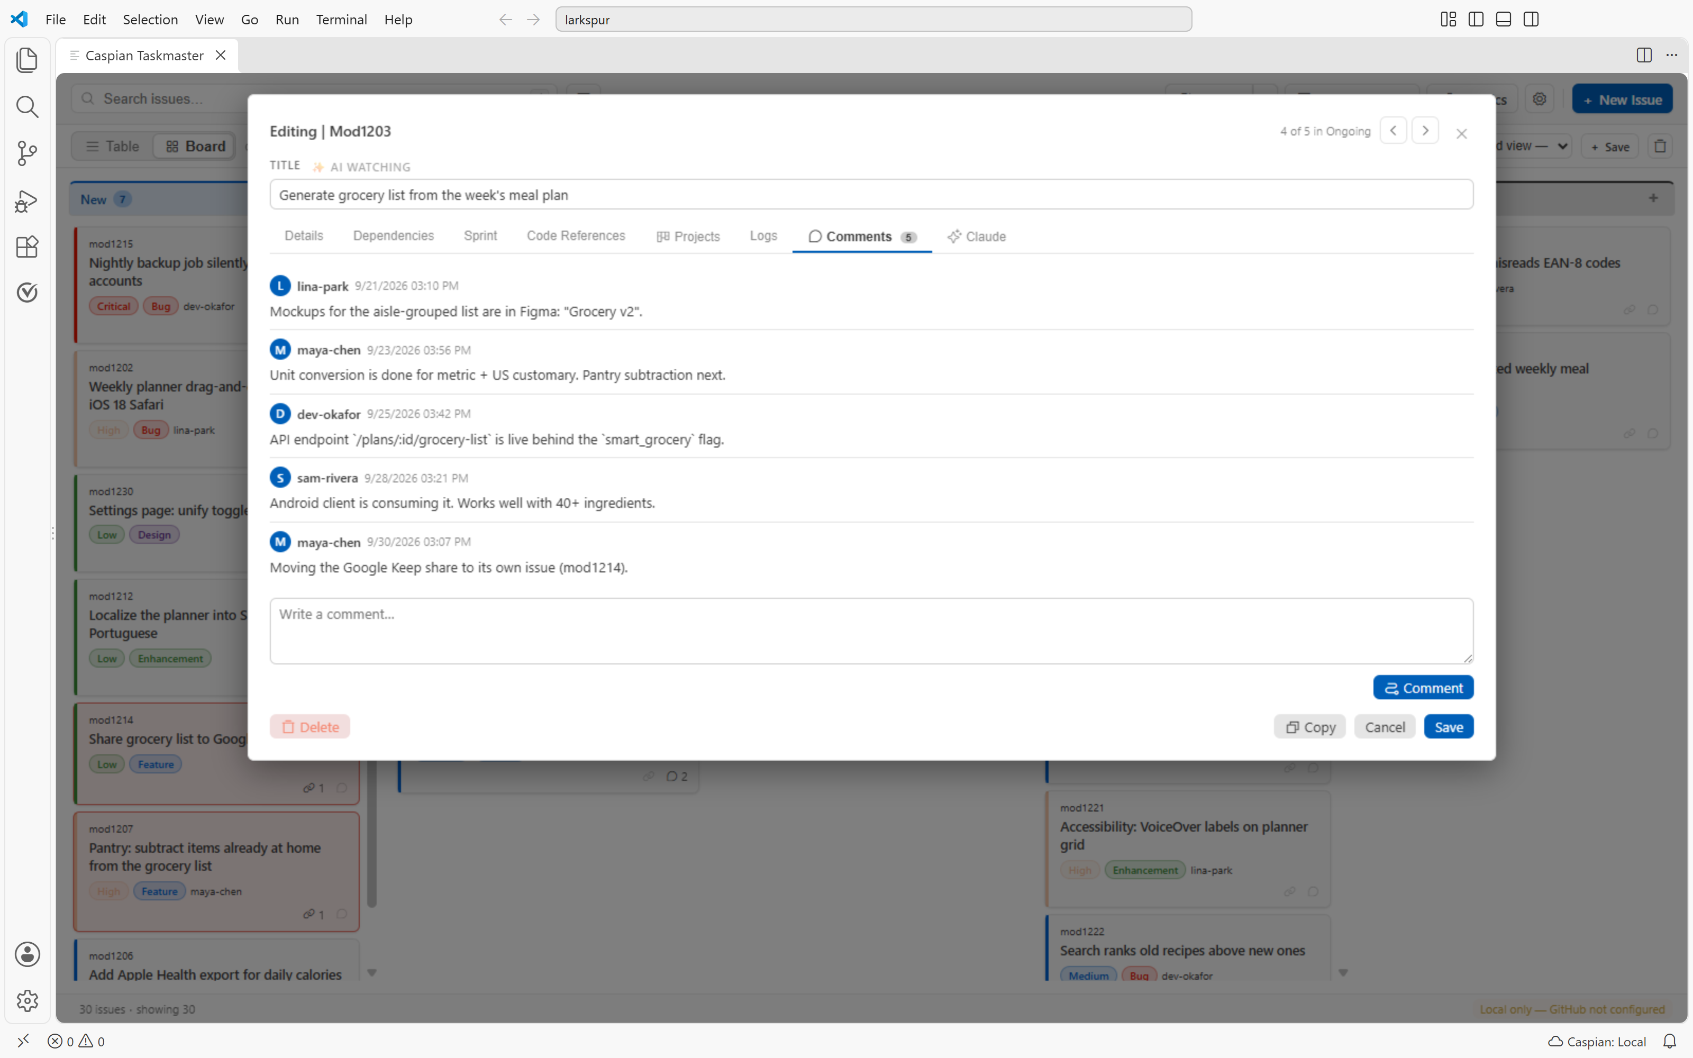The height and width of the screenshot is (1058, 1693).
Task: Toggle the primary side bar
Action: [1476, 20]
